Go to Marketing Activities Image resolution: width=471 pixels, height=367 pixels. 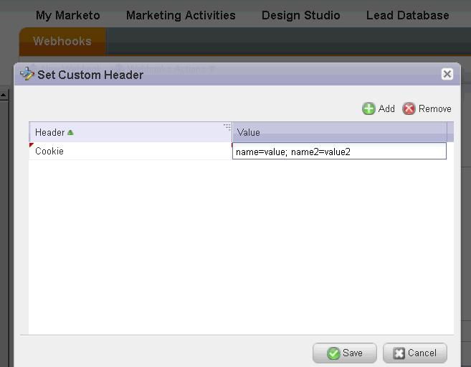(x=181, y=15)
